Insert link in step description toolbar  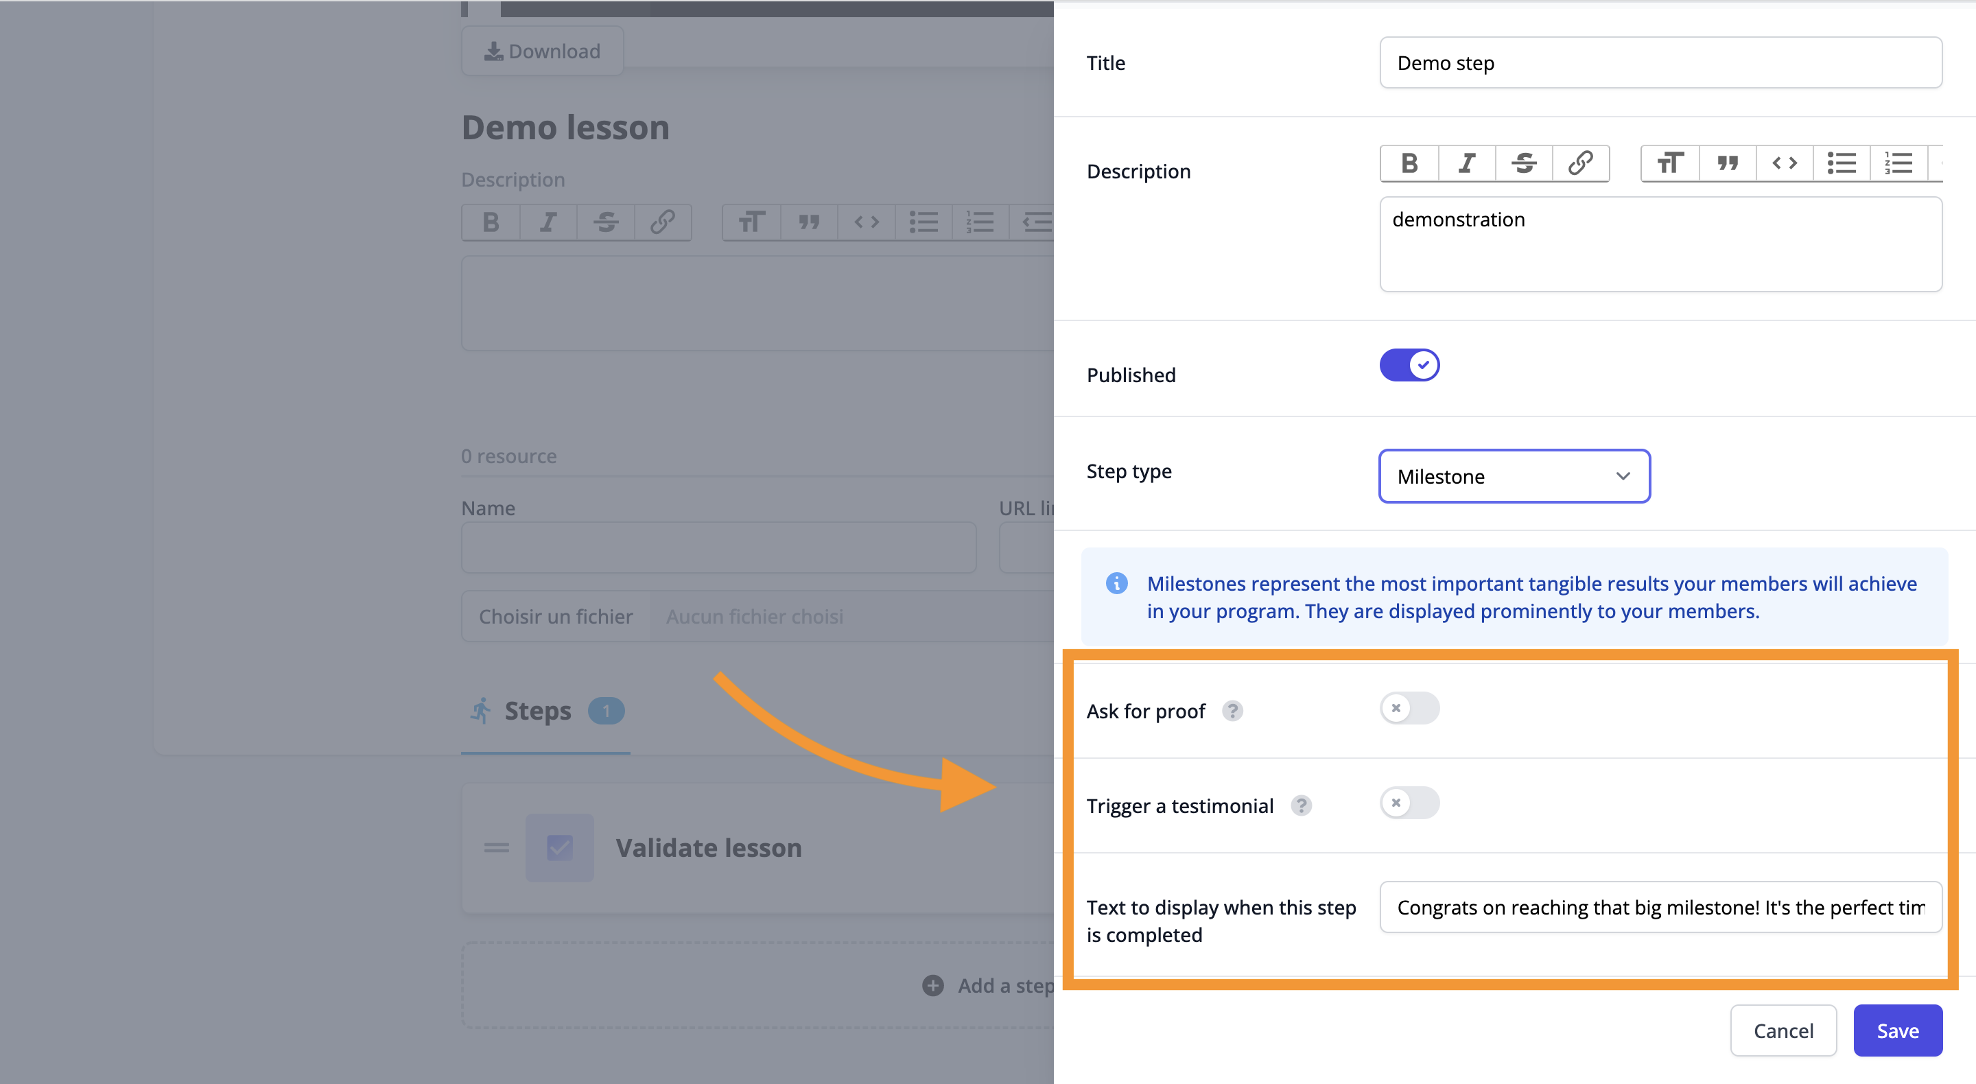click(x=1580, y=163)
